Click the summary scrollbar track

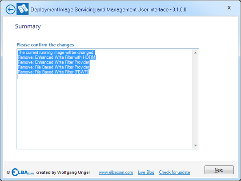pos(196,99)
